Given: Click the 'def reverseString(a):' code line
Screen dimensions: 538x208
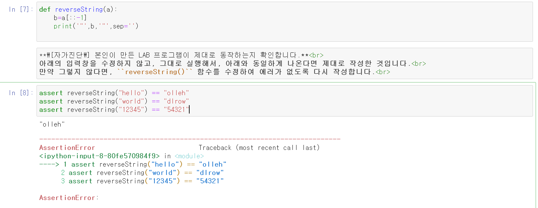Looking at the screenshot, I should pos(78,9).
